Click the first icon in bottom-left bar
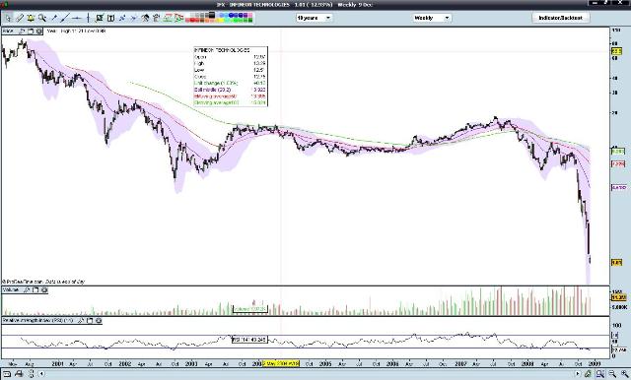631x380 pixels. tap(7, 374)
